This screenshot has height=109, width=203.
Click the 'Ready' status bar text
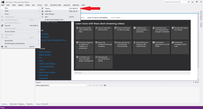[x=2, y=108]
